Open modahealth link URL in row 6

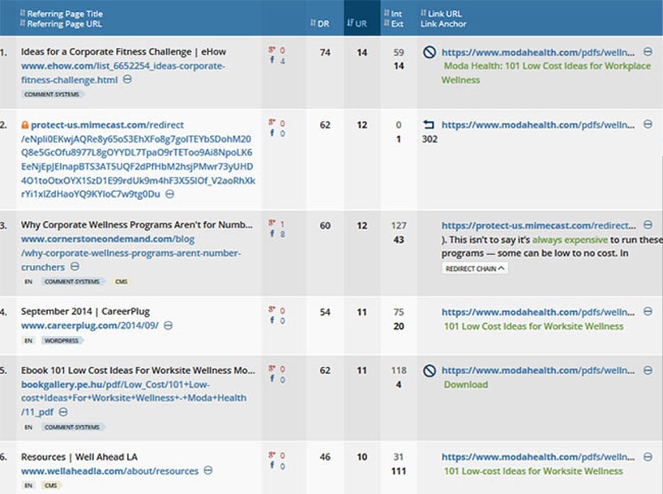click(x=538, y=458)
